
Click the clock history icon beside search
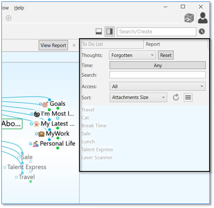[202, 31]
